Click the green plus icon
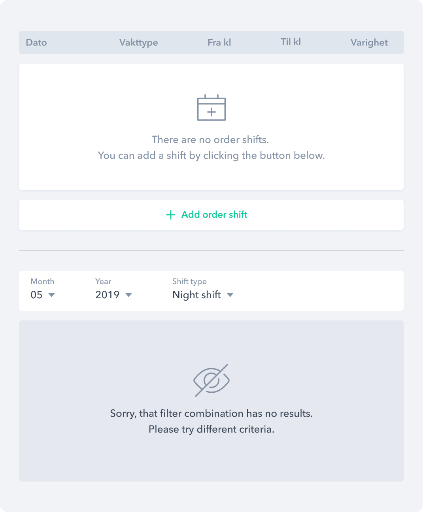423x512 pixels. click(x=170, y=215)
